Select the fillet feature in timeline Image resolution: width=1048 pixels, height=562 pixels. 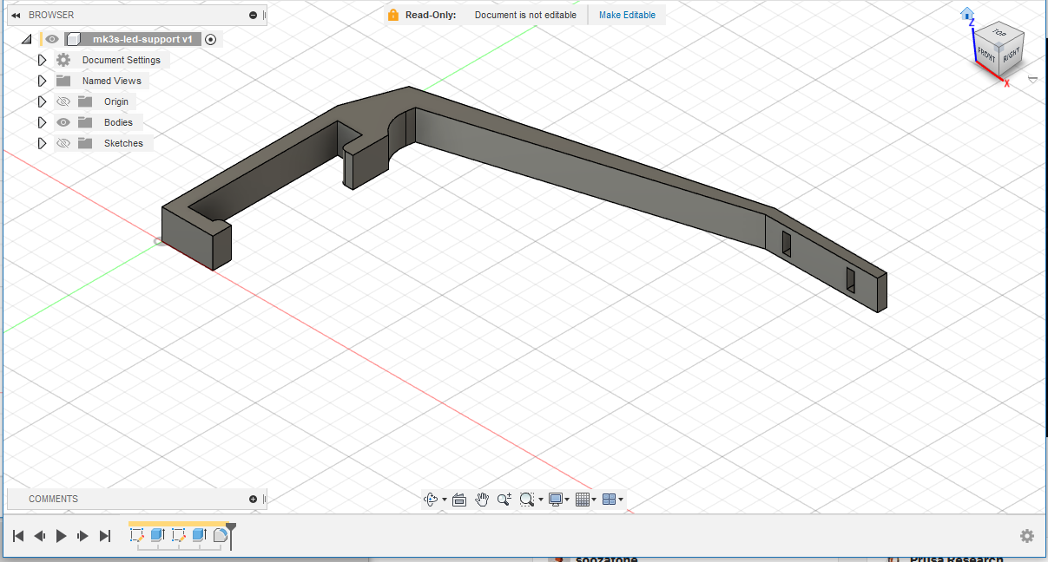[220, 535]
